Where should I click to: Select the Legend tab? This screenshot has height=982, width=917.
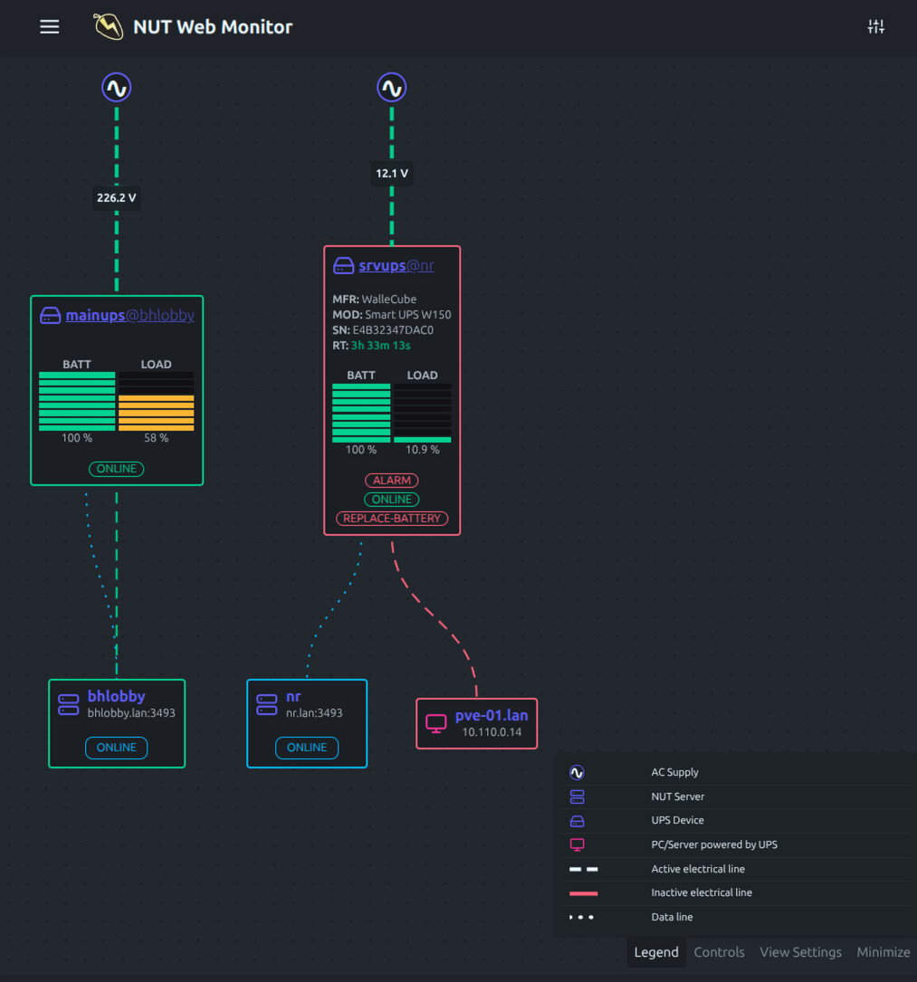[655, 952]
